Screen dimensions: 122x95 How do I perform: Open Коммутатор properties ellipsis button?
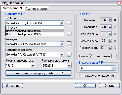tap(69, 44)
